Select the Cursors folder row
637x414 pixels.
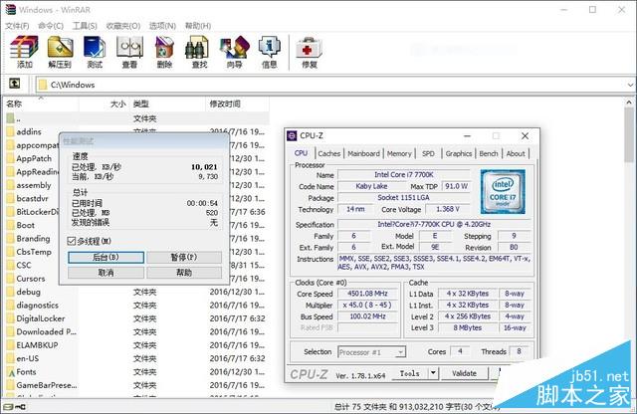(x=31, y=279)
